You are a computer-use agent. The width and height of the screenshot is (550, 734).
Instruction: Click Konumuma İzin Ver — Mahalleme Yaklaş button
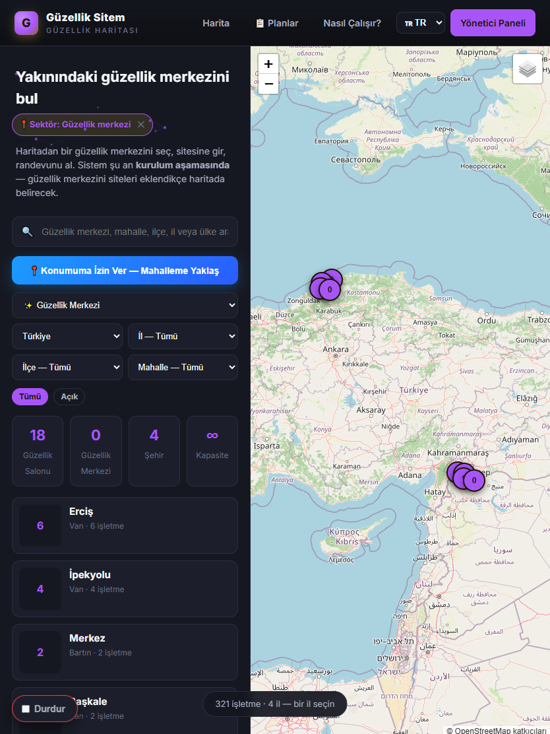(125, 271)
